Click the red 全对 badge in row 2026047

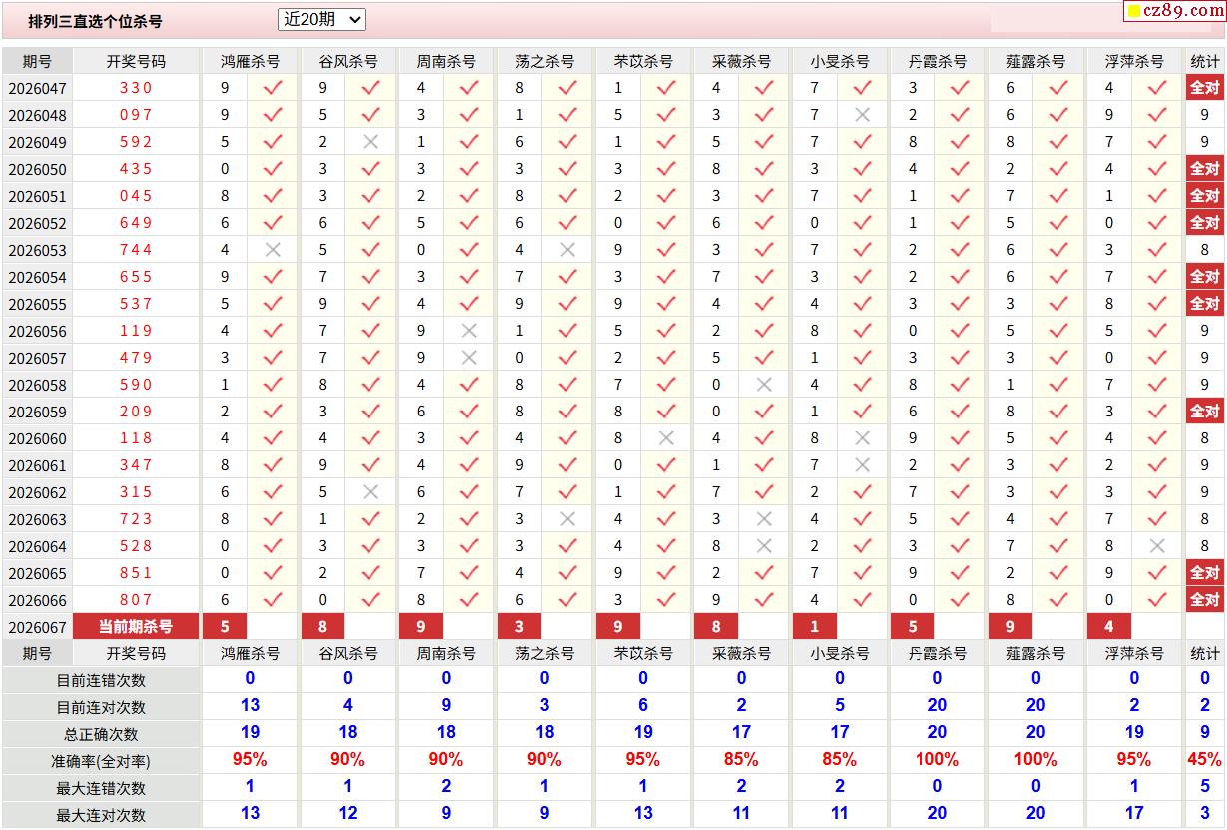[1204, 88]
